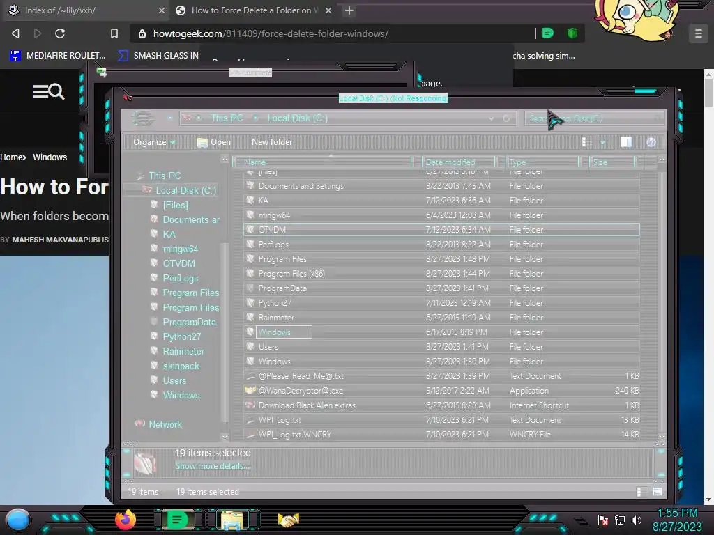
Task: Reload the howtogeek page
Action: click(60, 33)
